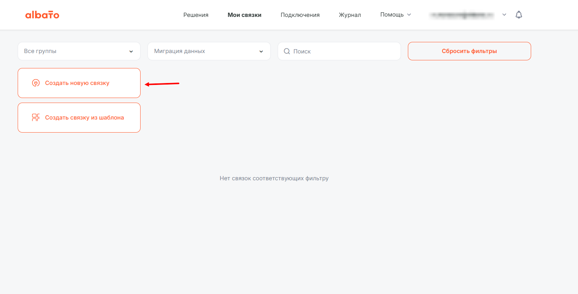Image resolution: width=578 pixels, height=294 pixels.
Task: Click the plug icon for new связка
Action: (36, 83)
